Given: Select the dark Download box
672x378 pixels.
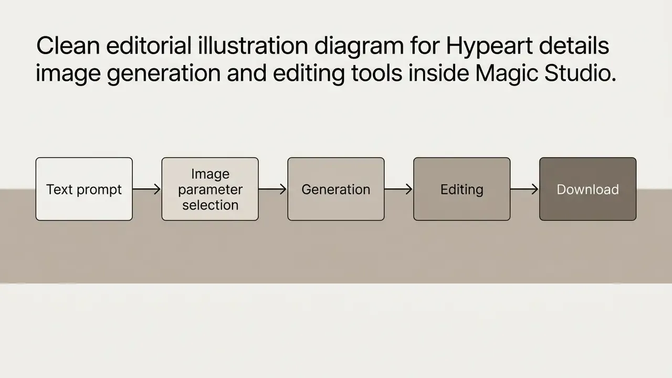Looking at the screenshot, I should [x=588, y=189].
